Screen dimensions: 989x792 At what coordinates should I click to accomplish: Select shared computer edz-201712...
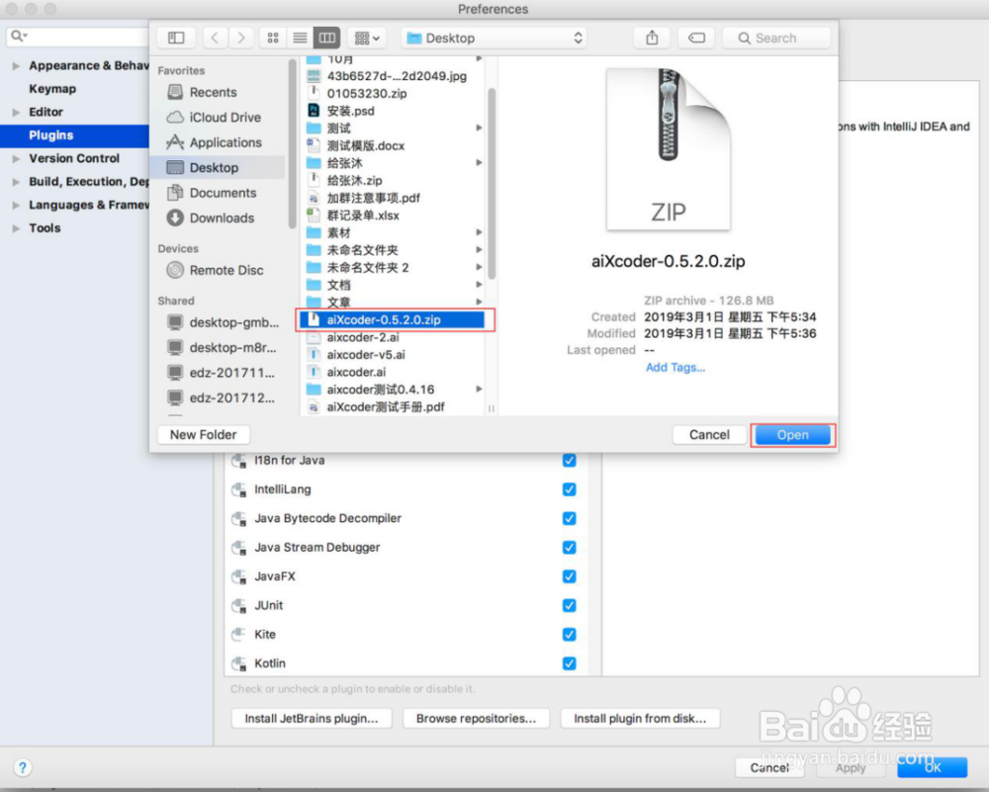221,397
